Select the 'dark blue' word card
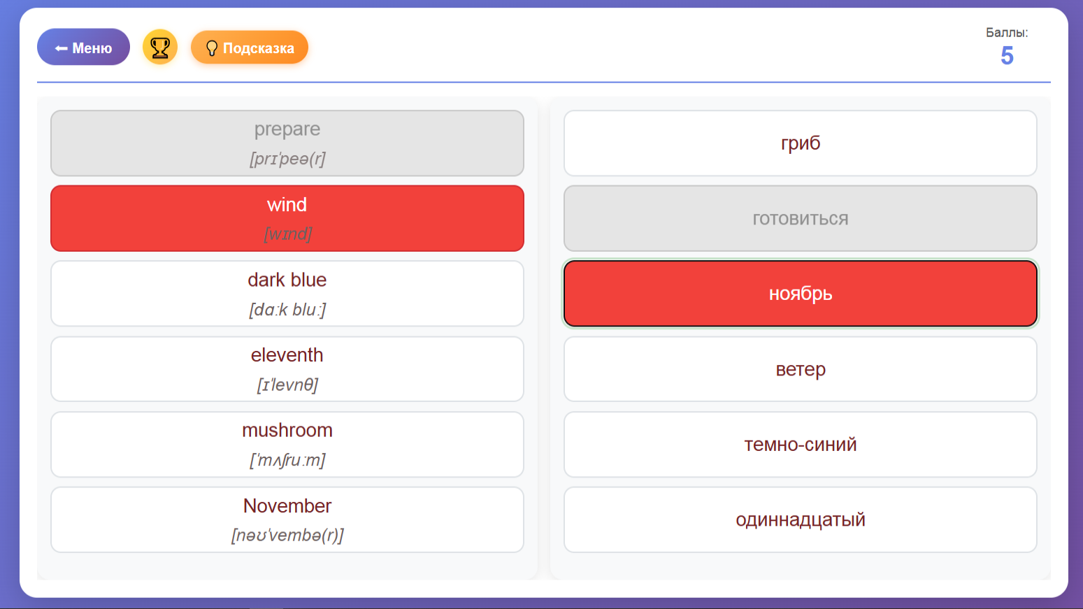 pyautogui.click(x=287, y=294)
